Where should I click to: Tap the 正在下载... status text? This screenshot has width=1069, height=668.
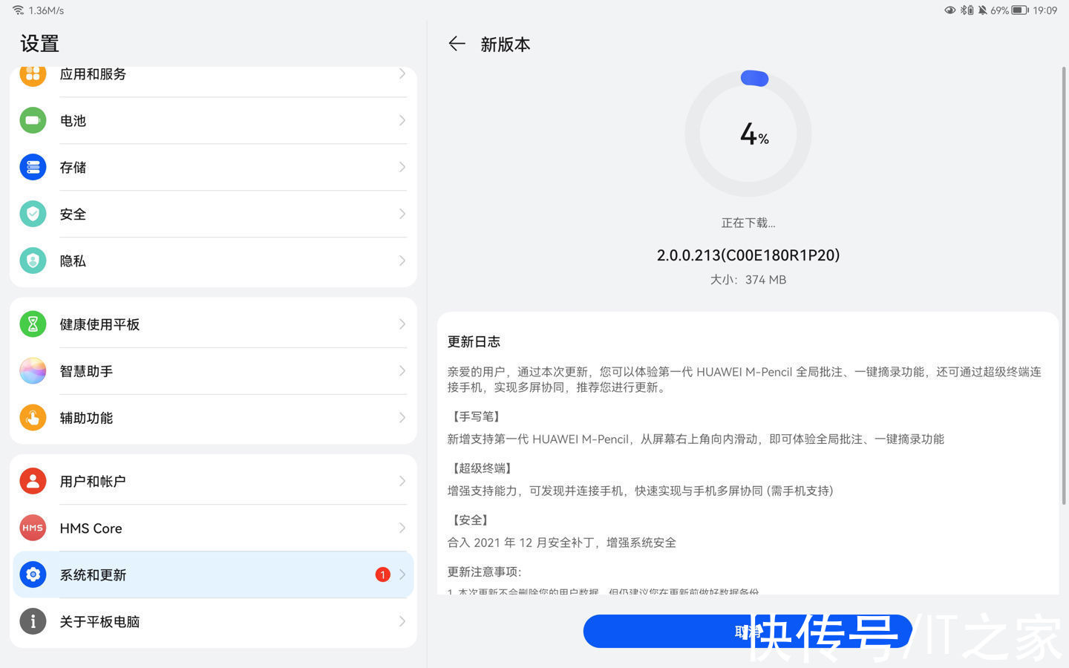(x=748, y=223)
